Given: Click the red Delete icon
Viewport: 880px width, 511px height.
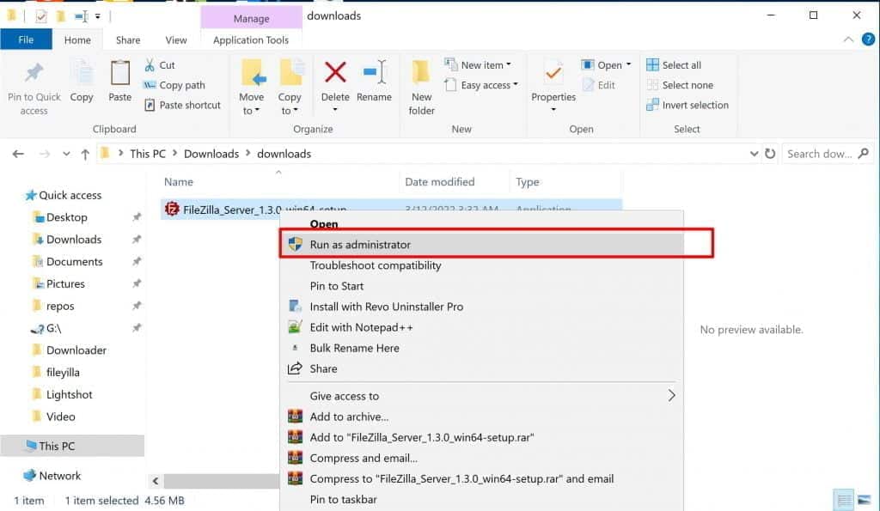Looking at the screenshot, I should coord(335,76).
